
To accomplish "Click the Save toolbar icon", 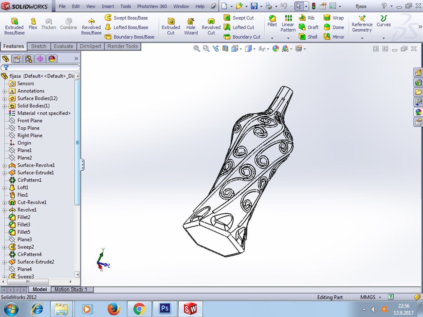I will pos(254,6).
